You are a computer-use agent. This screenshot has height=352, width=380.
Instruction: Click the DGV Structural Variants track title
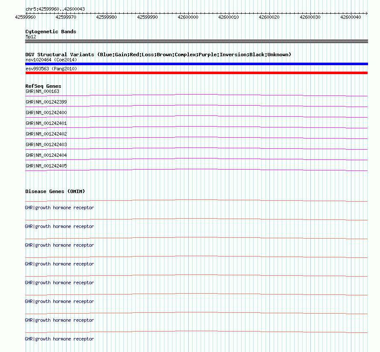point(158,55)
